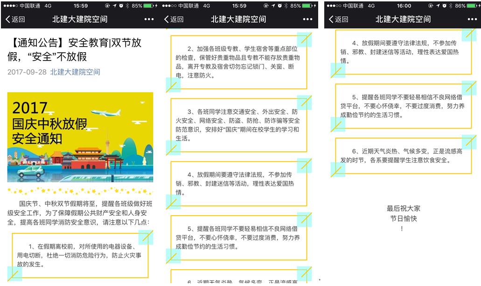This screenshot has height=286, width=481.
Task: Tap the closing text 最后祝大家 节日愉快
Action: pos(404,213)
